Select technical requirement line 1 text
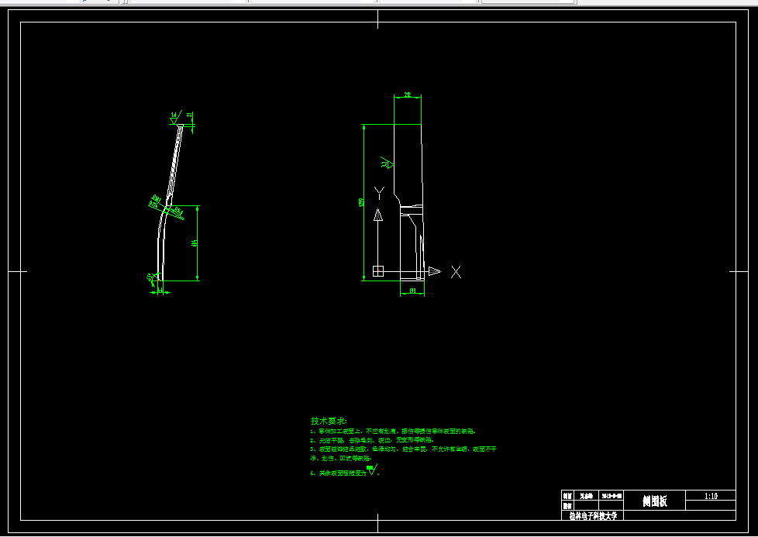 393,431
